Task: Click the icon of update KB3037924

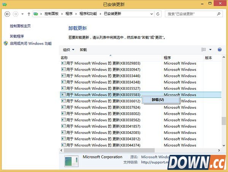Action: pos(63,107)
